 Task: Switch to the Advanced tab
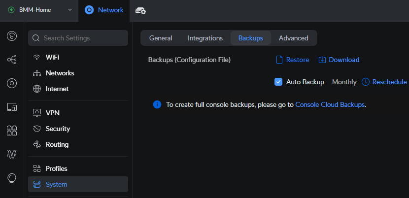pyautogui.click(x=294, y=38)
